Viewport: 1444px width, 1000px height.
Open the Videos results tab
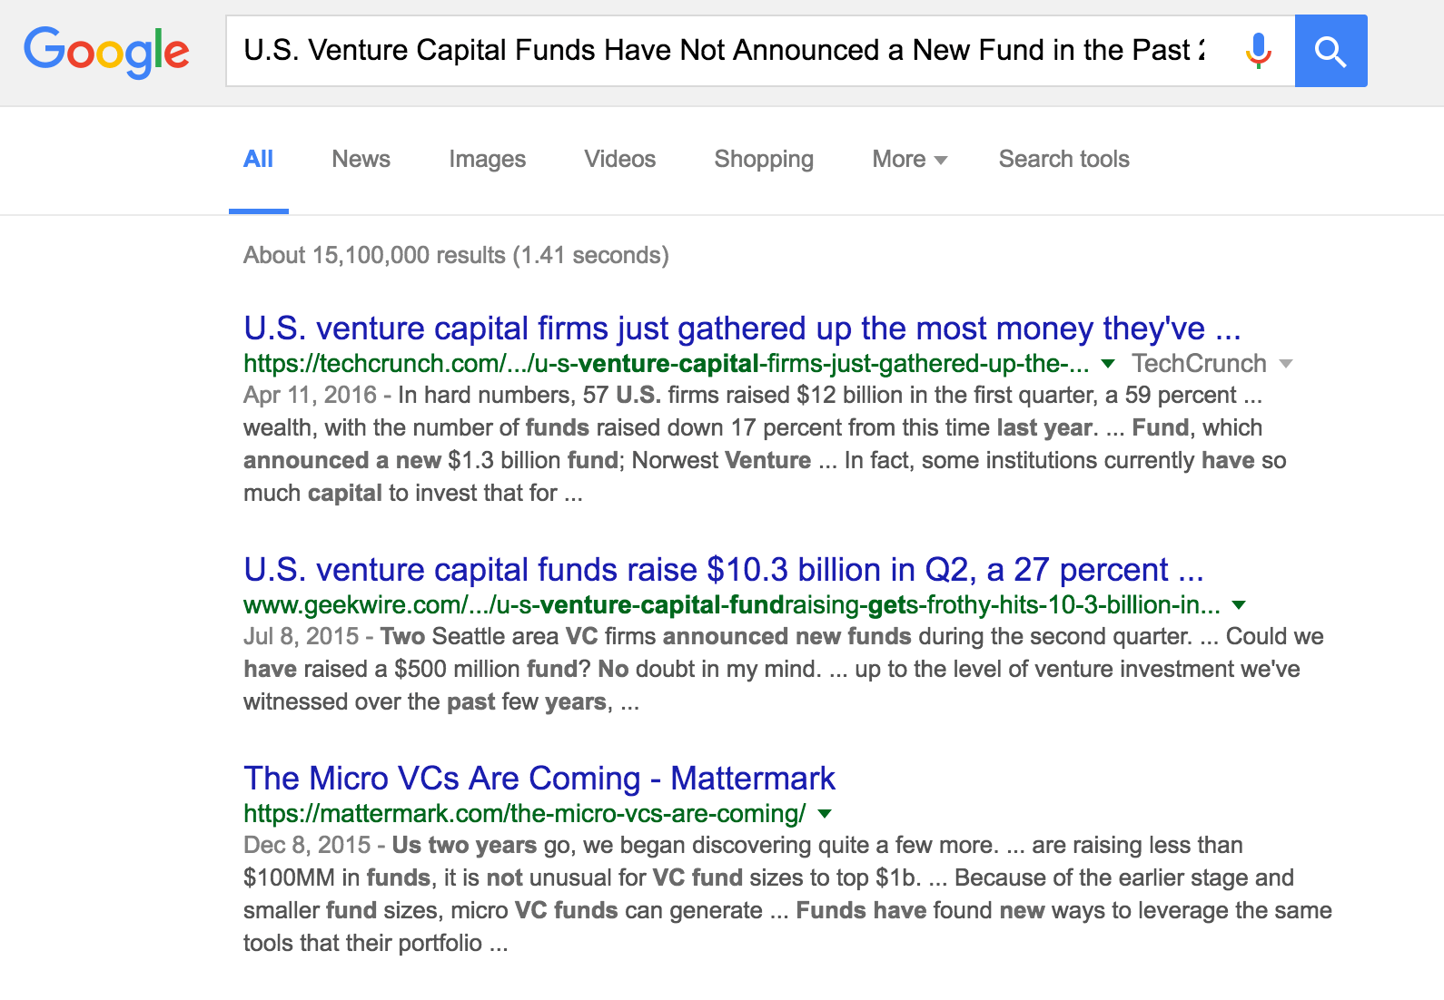(x=619, y=159)
